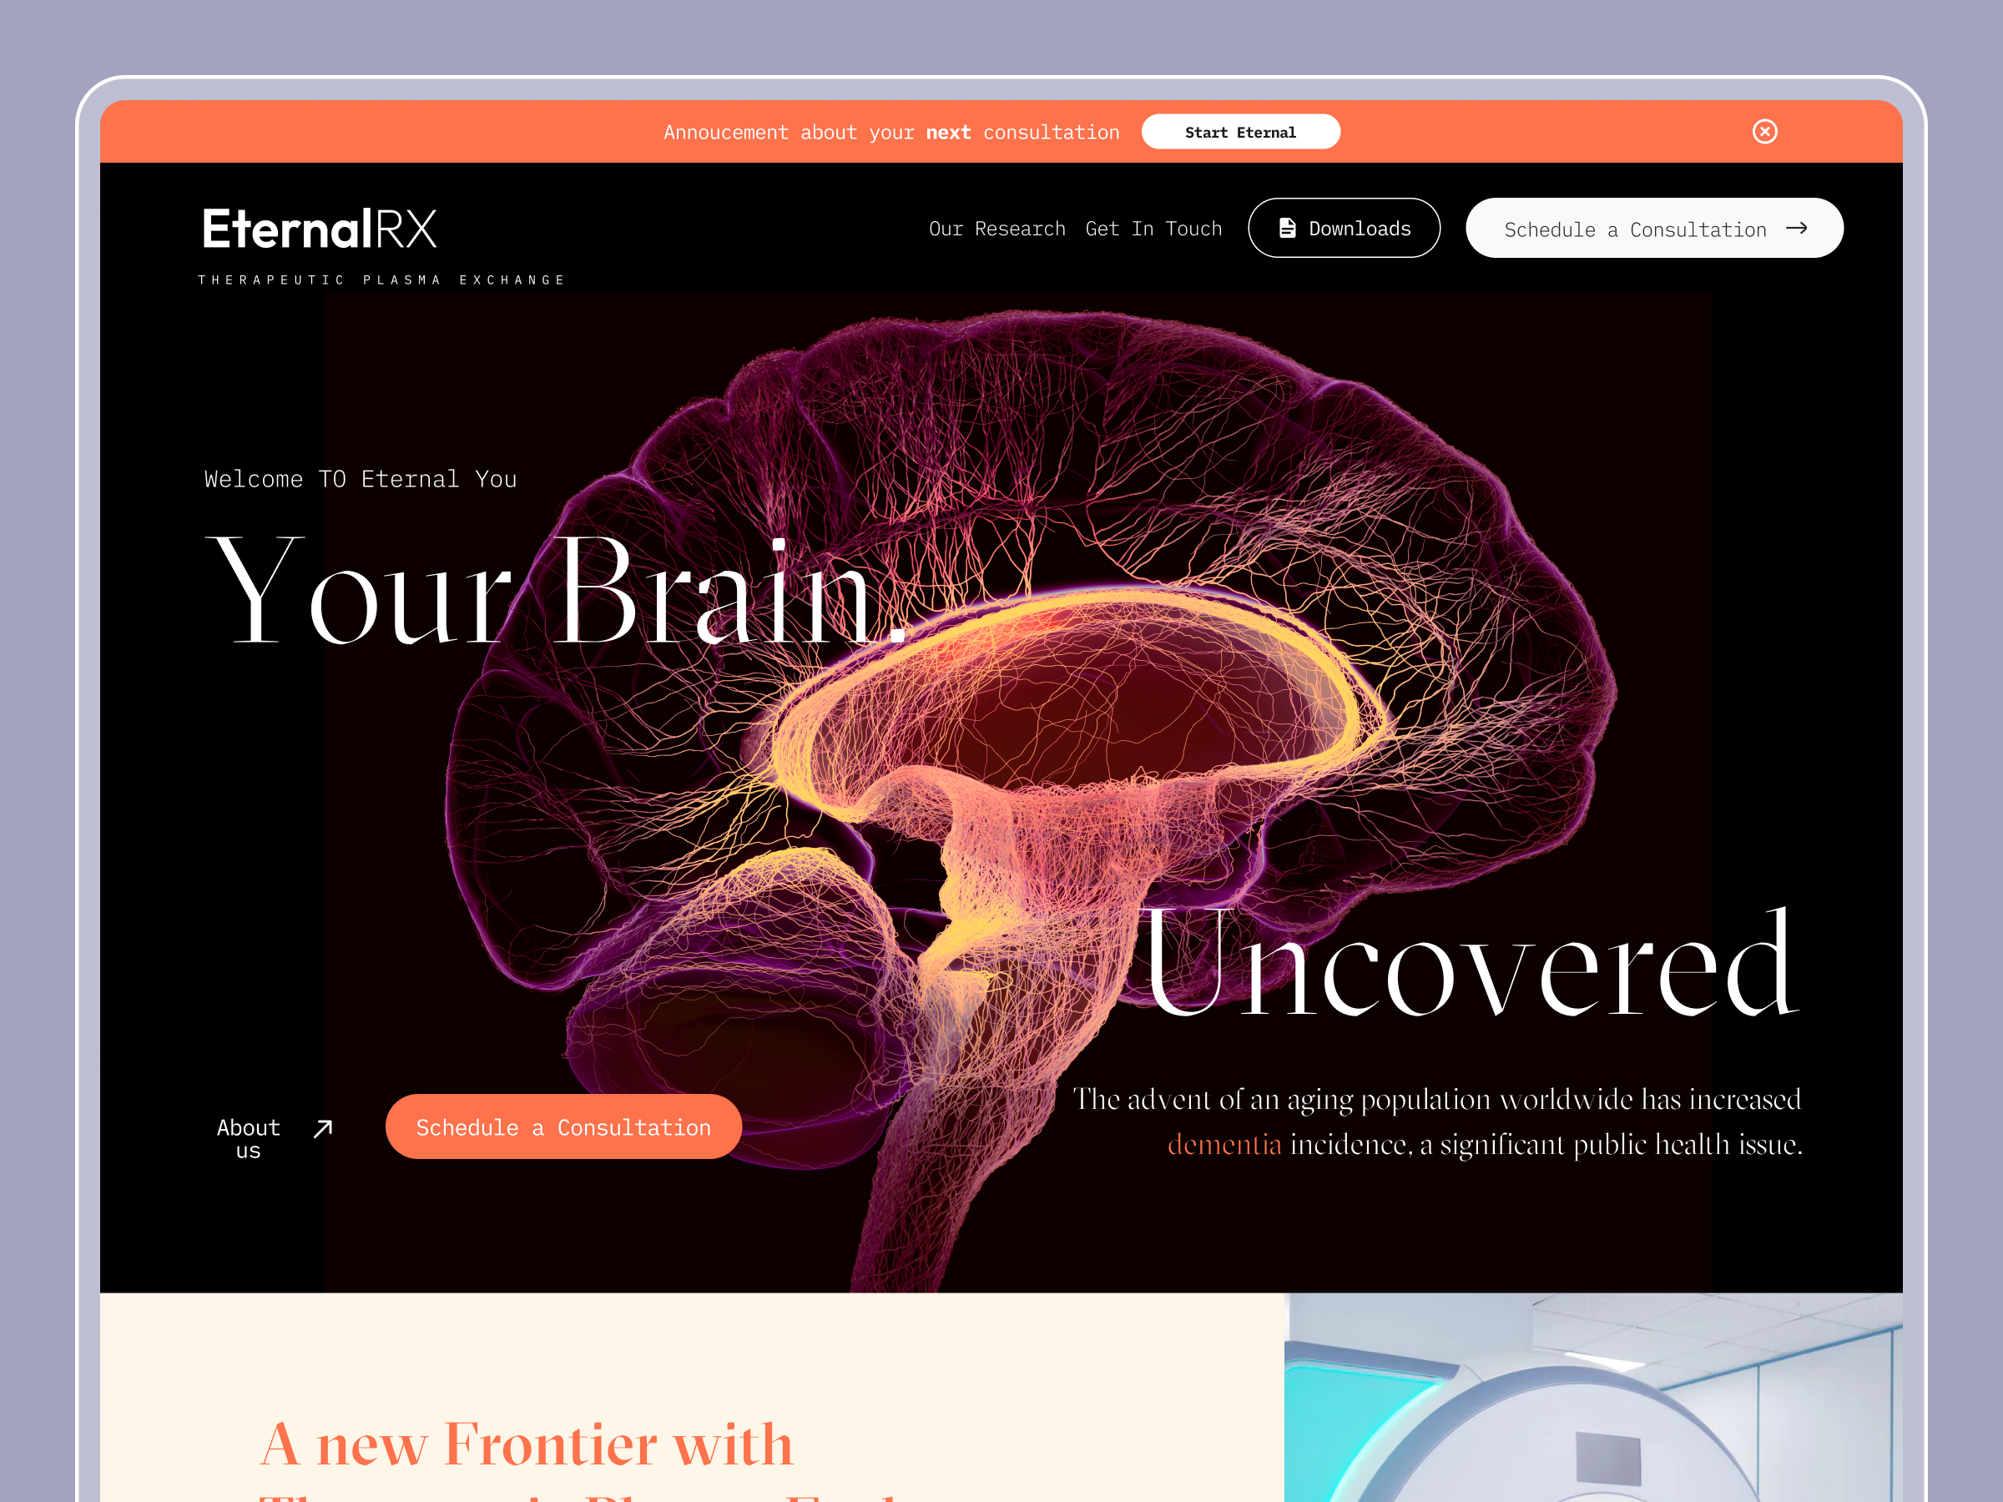Click the Start Eternal pill in the banner

(x=1240, y=131)
